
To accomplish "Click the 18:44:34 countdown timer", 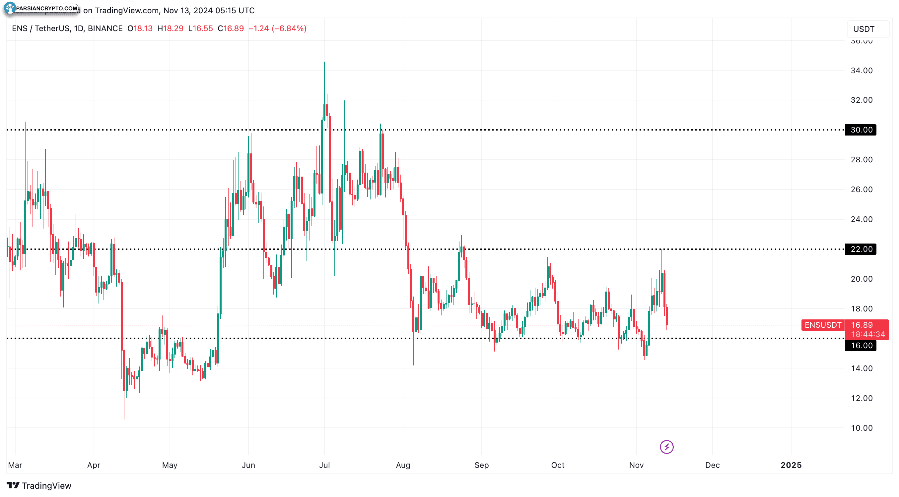I will tap(867, 334).
